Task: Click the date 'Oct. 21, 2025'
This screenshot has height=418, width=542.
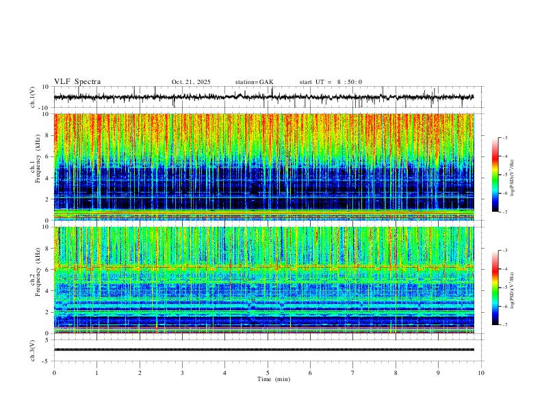Action: point(191,82)
